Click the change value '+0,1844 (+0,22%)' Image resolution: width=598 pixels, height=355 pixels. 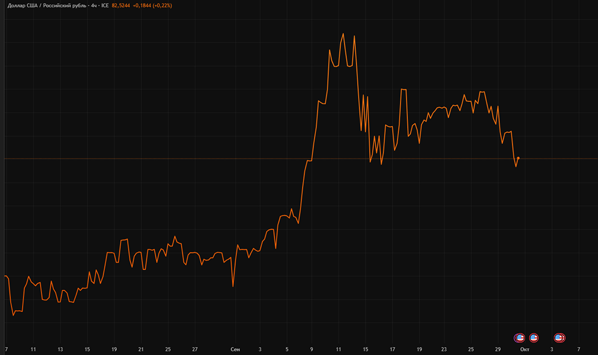[x=152, y=6]
